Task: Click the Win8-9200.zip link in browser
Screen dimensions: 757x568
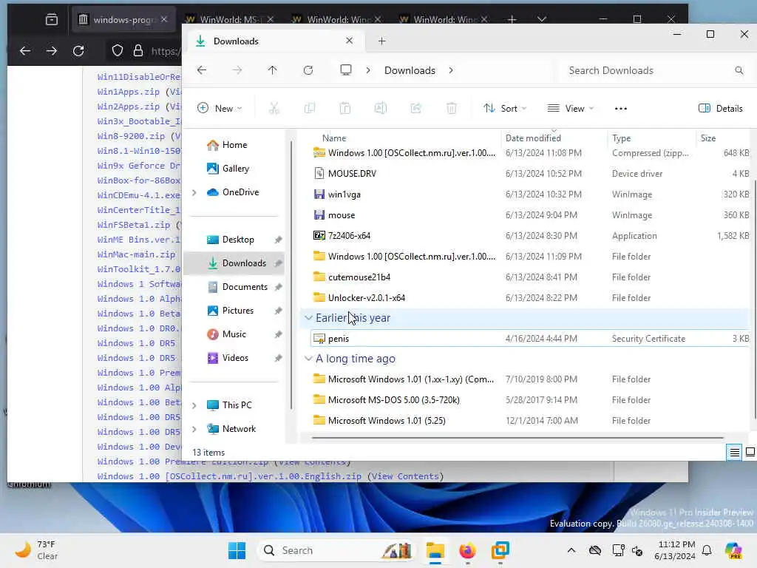Action: pos(131,136)
